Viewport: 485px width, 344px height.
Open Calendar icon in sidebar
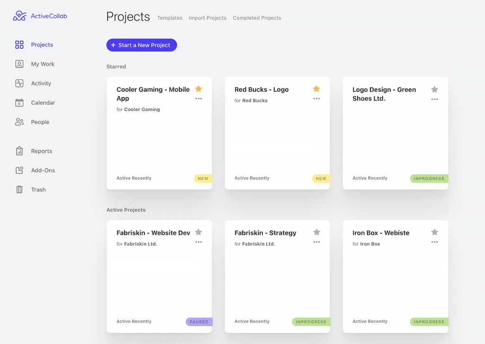coord(19,103)
